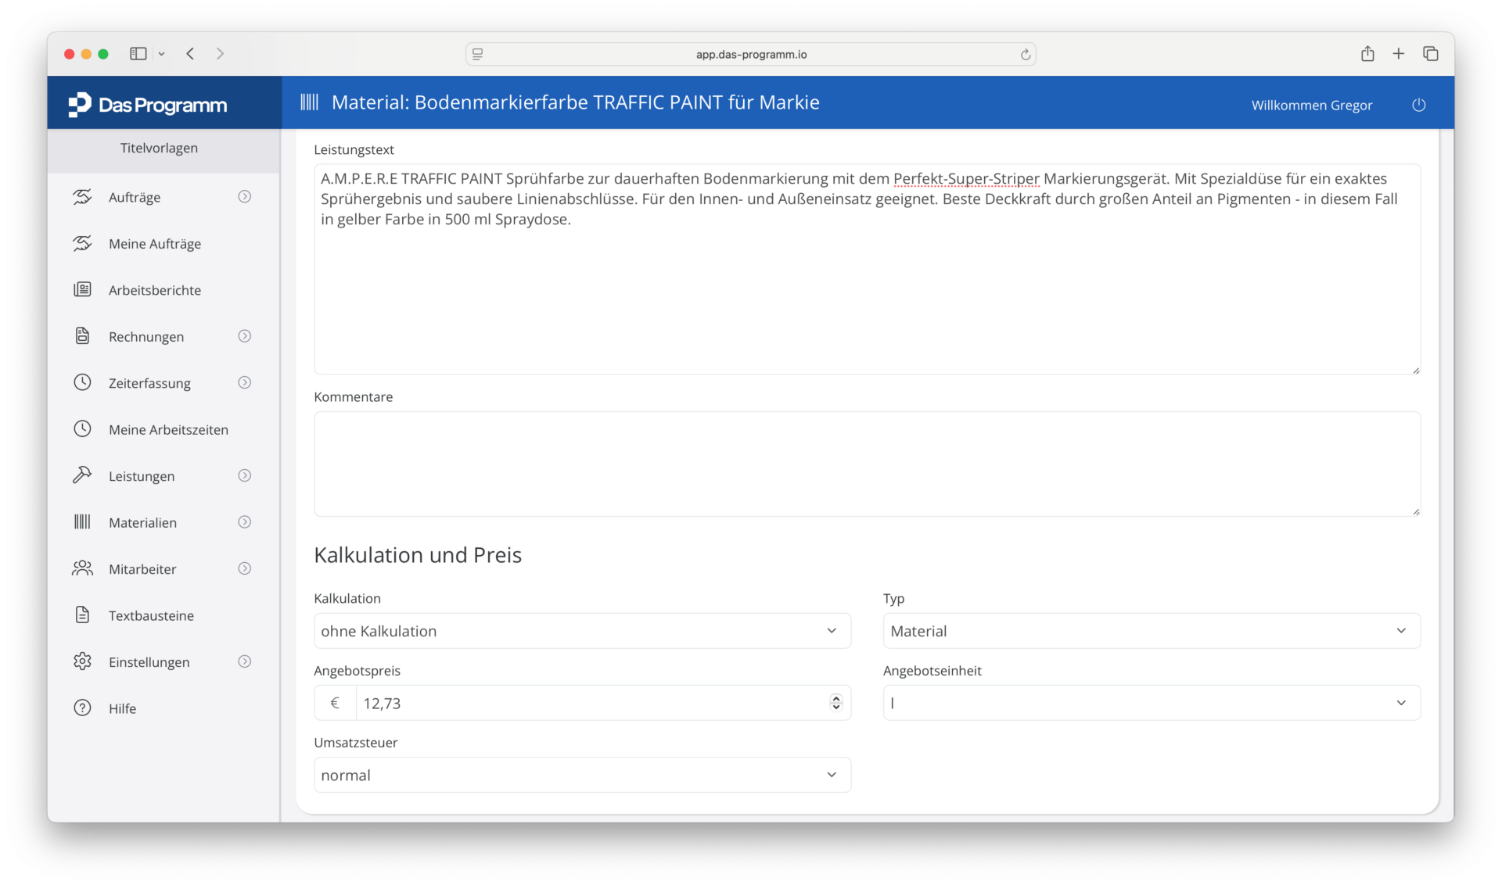Click the Materialien barcode icon
The image size is (1502, 885).
(82, 522)
